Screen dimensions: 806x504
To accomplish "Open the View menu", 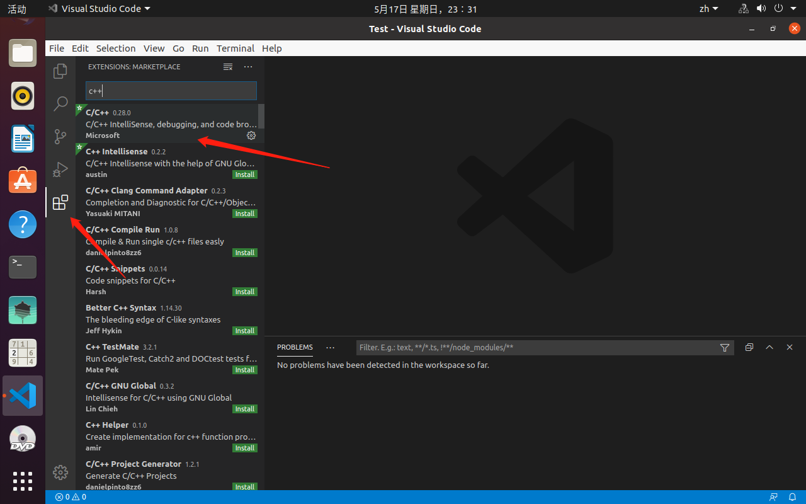I will click(x=154, y=49).
